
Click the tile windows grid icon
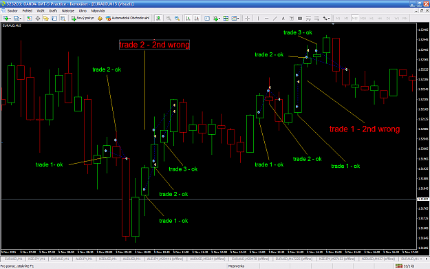(x=226, y=19)
